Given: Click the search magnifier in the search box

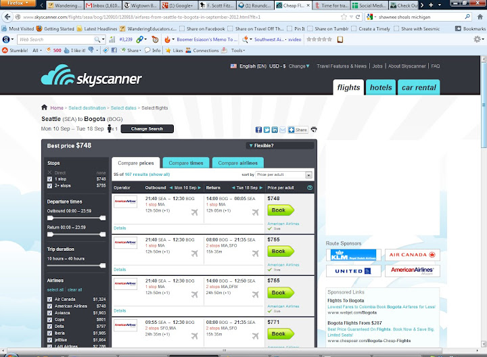Looking at the screenshot, I should coord(467,17).
